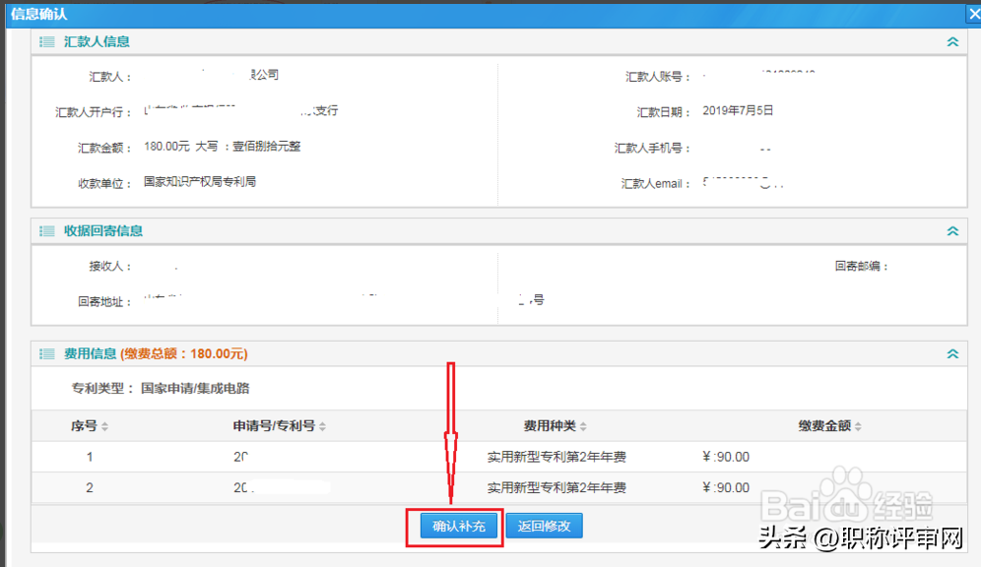Image resolution: width=981 pixels, height=567 pixels.
Task: Sort table by 序号 column arrows
Action: point(105,427)
